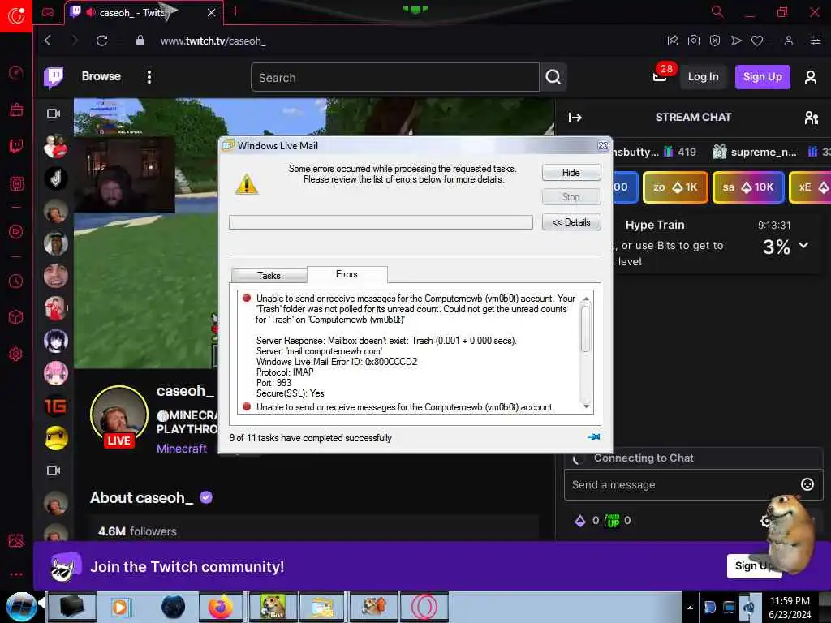This screenshot has height=623, width=831.
Task: Go back with the browser back arrow
Action: click(48, 41)
